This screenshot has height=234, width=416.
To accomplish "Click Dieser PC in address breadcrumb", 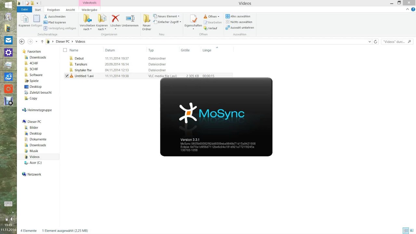I will point(63,42).
